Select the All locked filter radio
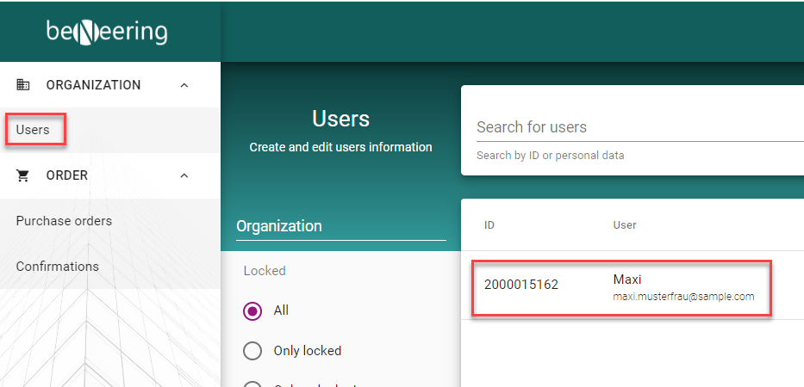Viewport: 804px width, 387px height. (252, 310)
